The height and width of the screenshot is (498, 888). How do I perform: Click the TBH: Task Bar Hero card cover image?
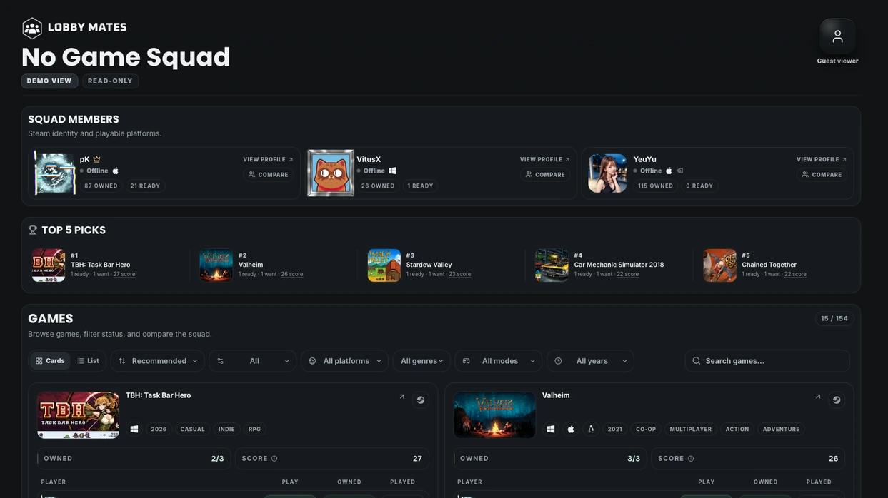[79, 415]
